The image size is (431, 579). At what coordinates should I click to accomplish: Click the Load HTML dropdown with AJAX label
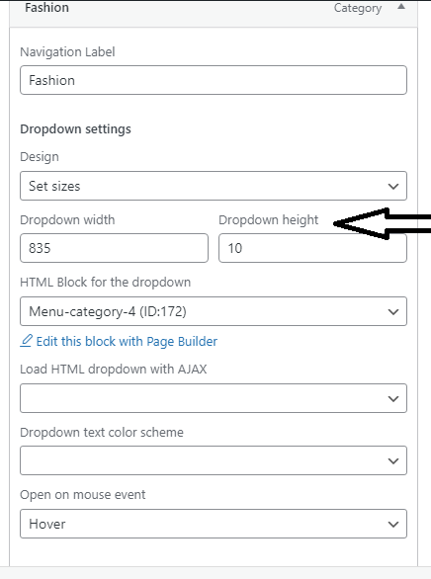pos(114,370)
